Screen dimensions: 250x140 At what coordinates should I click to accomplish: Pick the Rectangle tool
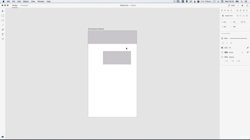click(x=3, y=16)
